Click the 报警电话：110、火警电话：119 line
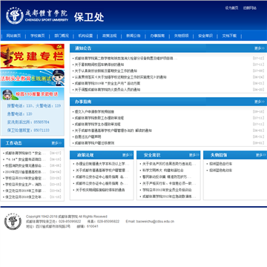 click(x=34, y=106)
